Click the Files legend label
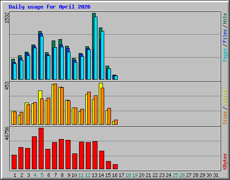This screenshot has width=230, height=180. click(x=225, y=36)
